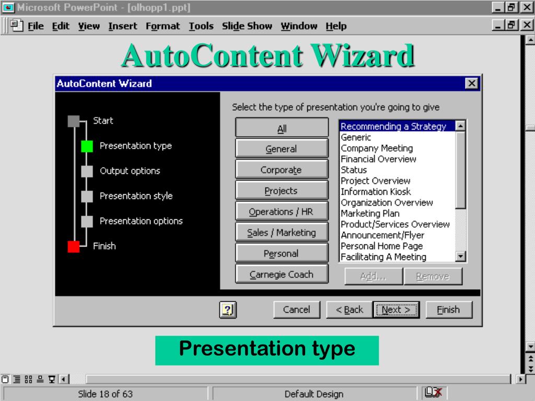Open the Format menu
This screenshot has height=401, width=535.
pos(162,26)
